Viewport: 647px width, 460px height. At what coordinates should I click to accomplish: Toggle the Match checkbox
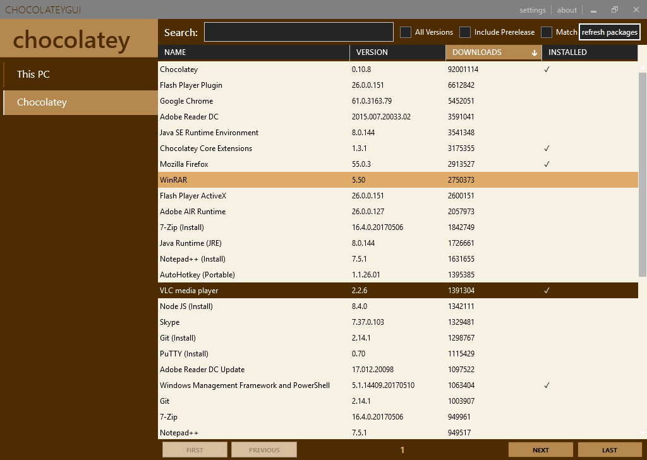pyautogui.click(x=547, y=32)
